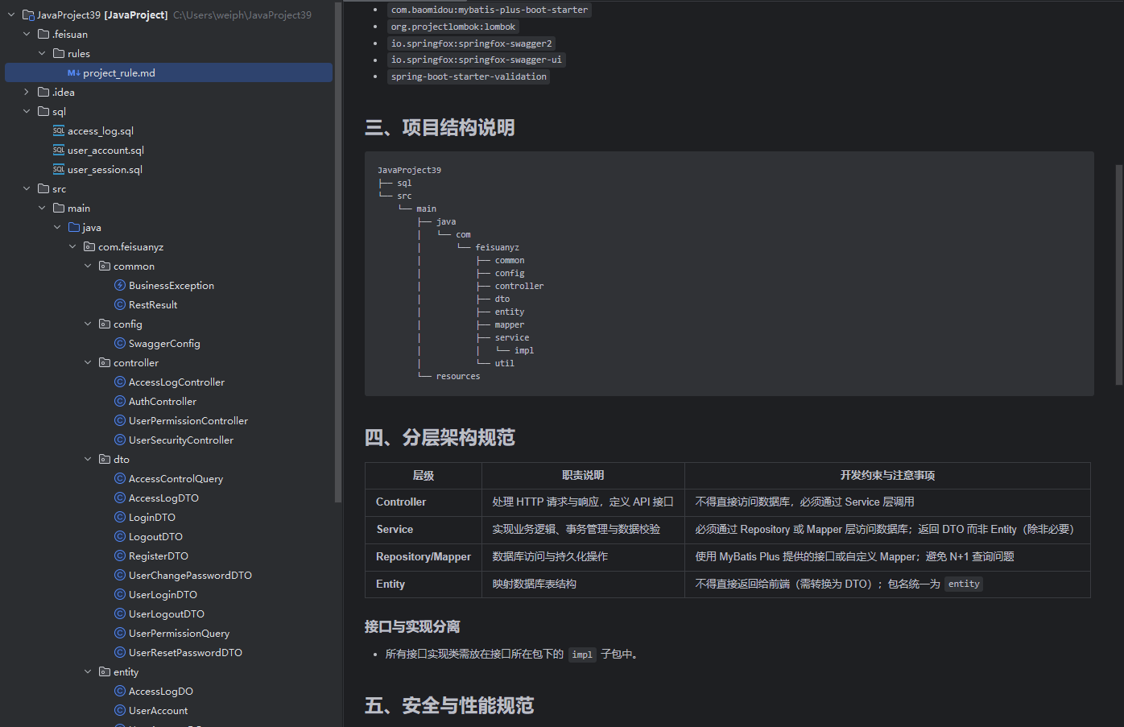Collapse the java source folder chevron
Viewport: 1124px width, 727px height.
(x=57, y=228)
